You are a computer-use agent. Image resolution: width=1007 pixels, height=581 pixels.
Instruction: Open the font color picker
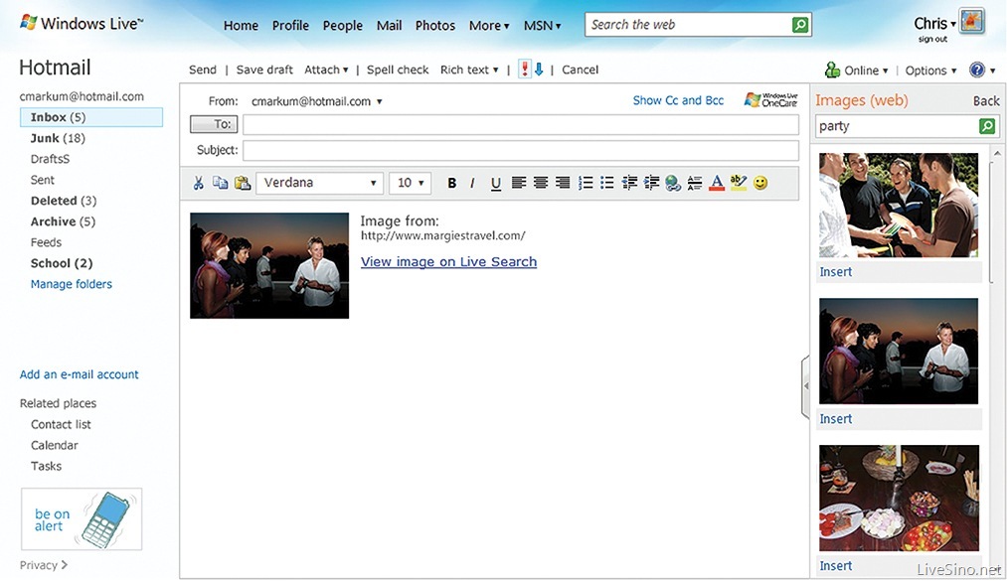pyautogui.click(x=717, y=183)
